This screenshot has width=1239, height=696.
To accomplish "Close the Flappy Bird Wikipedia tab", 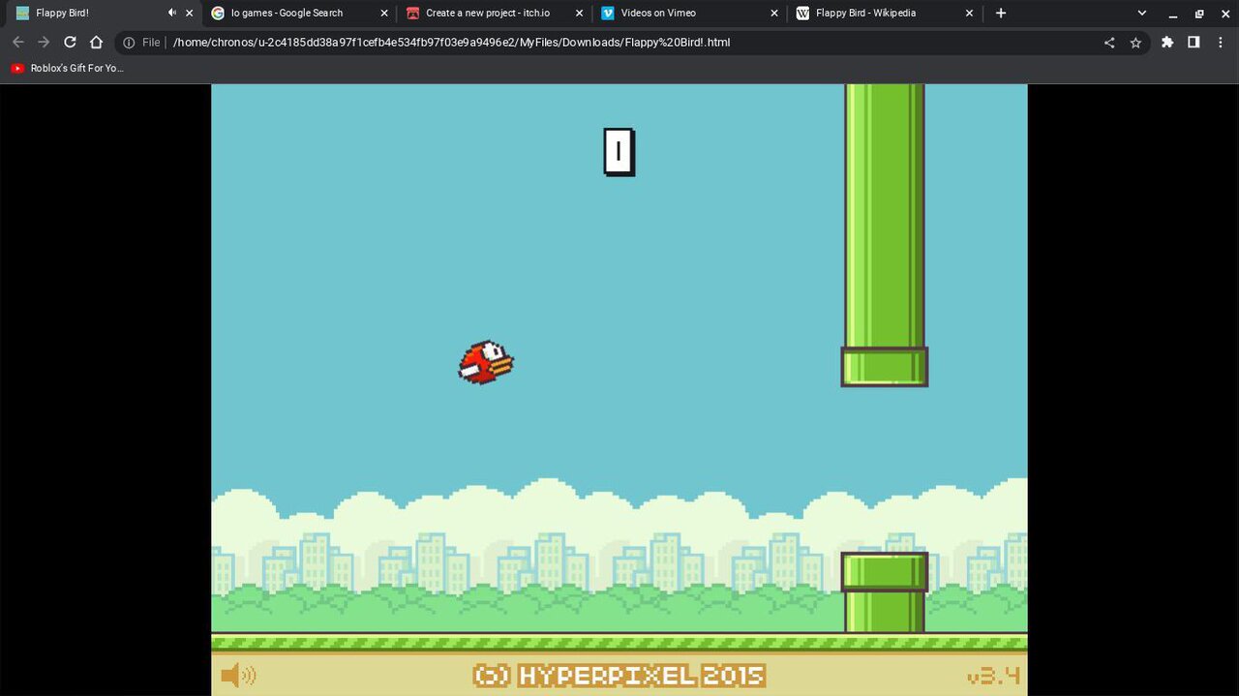I will (969, 14).
